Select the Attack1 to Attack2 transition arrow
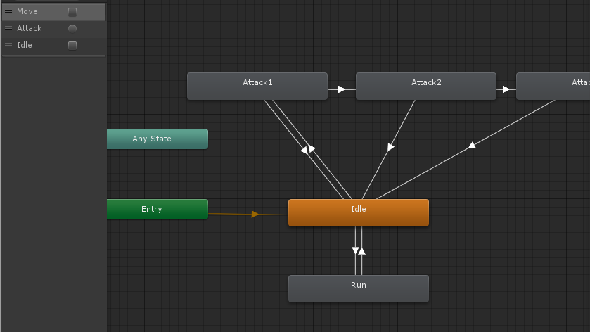 coord(341,89)
